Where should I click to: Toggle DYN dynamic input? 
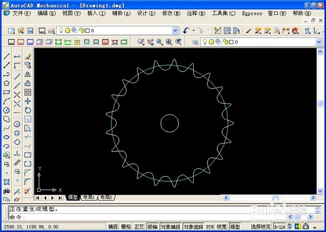[x=210, y=226]
